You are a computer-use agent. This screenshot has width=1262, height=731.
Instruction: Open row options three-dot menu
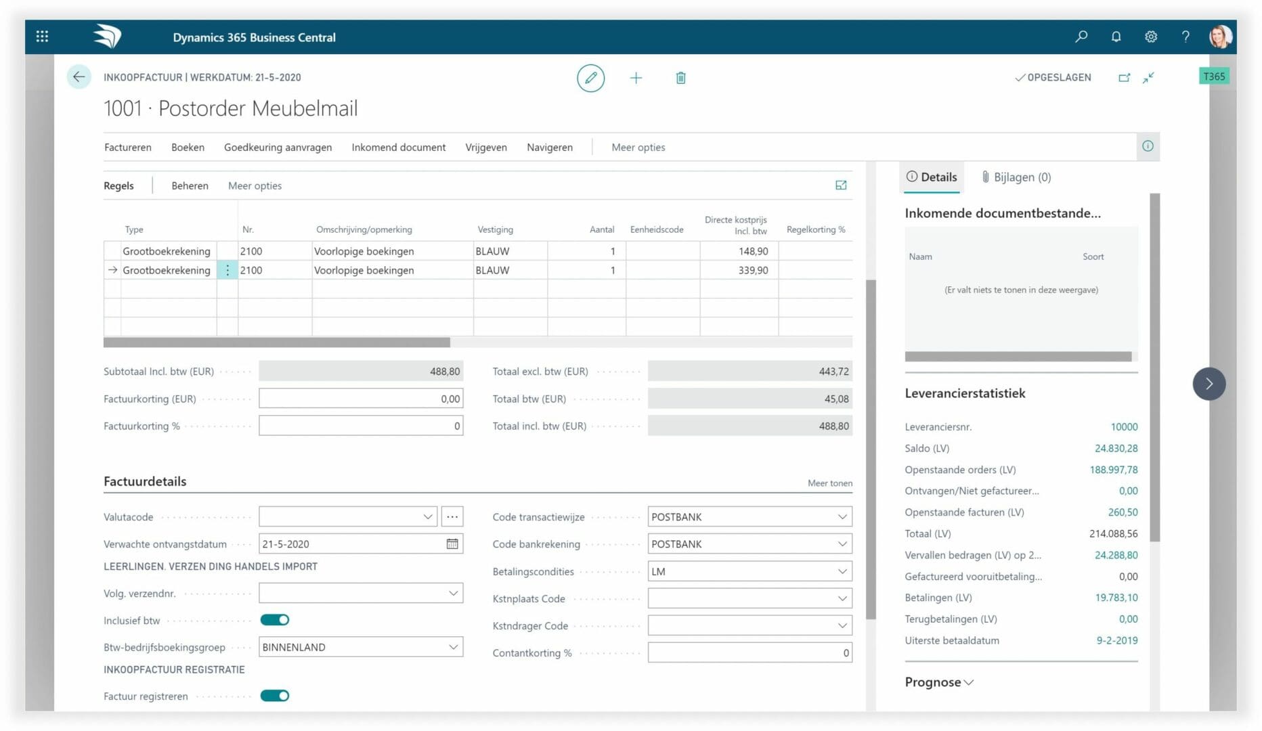(x=227, y=270)
